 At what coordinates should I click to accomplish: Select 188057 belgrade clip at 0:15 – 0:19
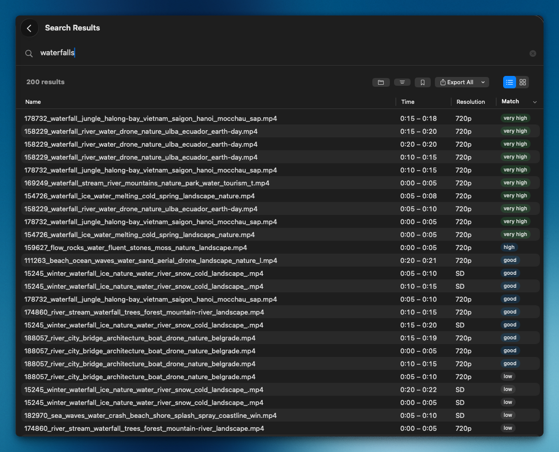pyautogui.click(x=280, y=338)
